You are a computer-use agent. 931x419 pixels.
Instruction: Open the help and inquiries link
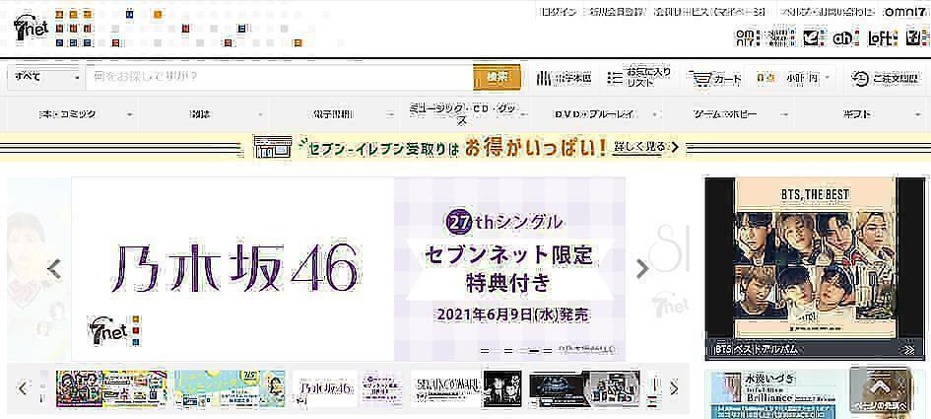pos(828,12)
